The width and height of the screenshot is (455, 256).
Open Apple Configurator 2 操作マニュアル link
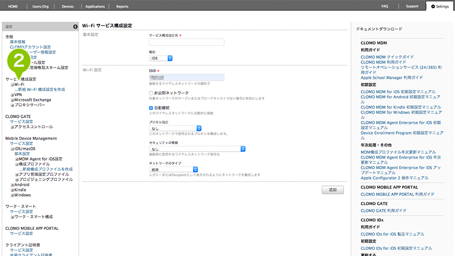395,178
